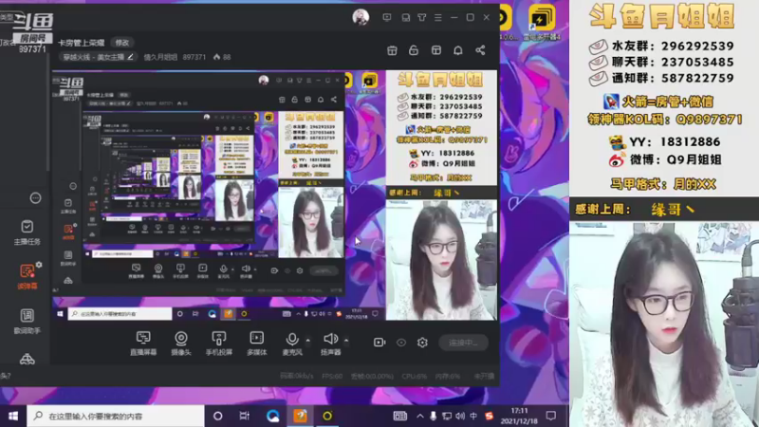Screen dimensions: 759x427
Task: Click the FPS:60 status readout
Action: (x=332, y=376)
